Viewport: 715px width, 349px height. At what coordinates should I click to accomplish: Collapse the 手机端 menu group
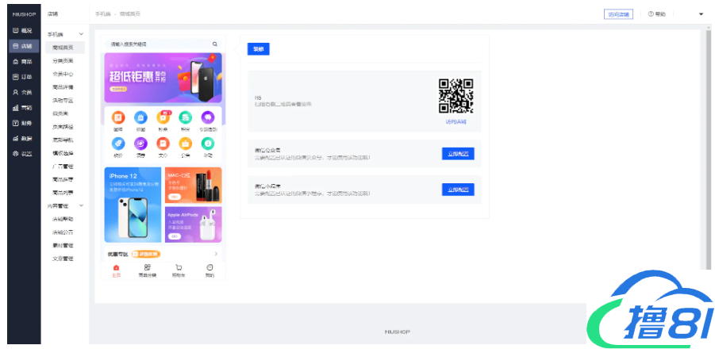coord(82,35)
